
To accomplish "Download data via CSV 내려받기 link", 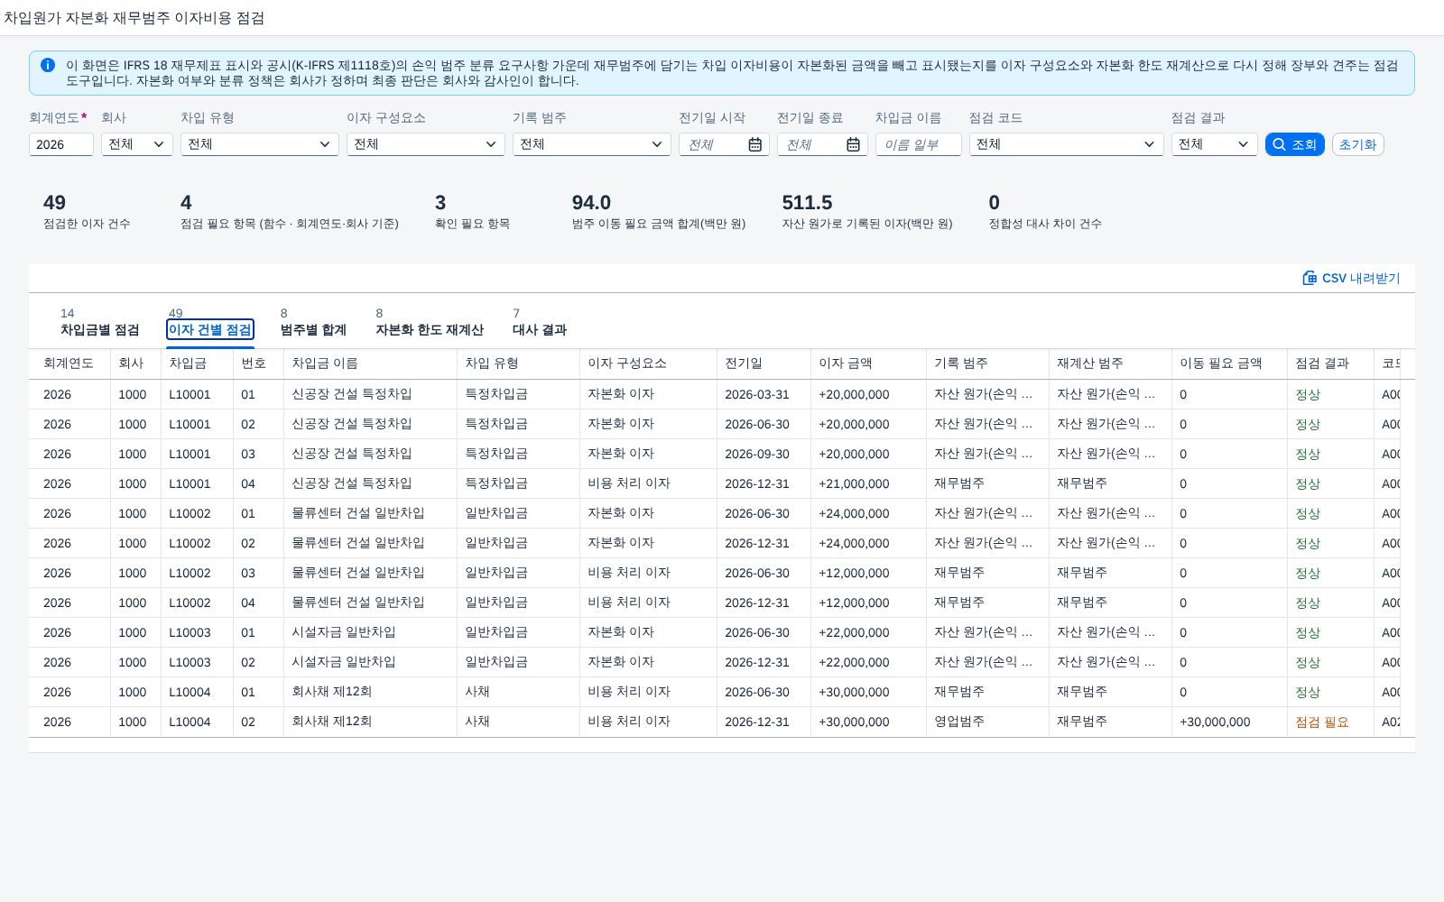I will (1351, 278).
